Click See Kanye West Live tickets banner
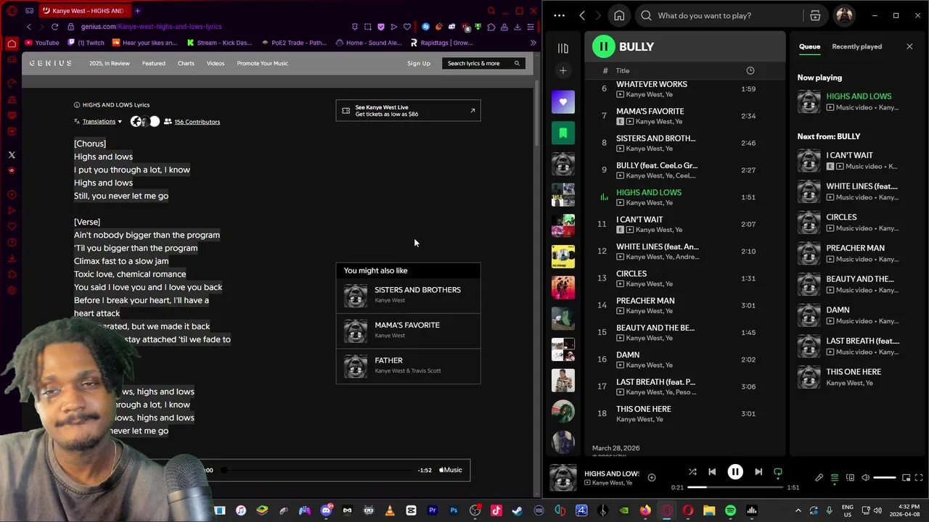This screenshot has width=929, height=522. pyautogui.click(x=408, y=110)
